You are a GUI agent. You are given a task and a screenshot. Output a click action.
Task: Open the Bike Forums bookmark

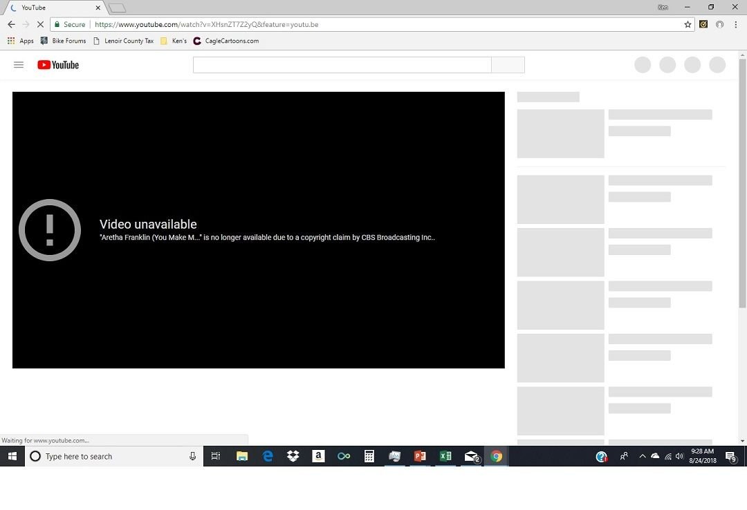coord(64,41)
